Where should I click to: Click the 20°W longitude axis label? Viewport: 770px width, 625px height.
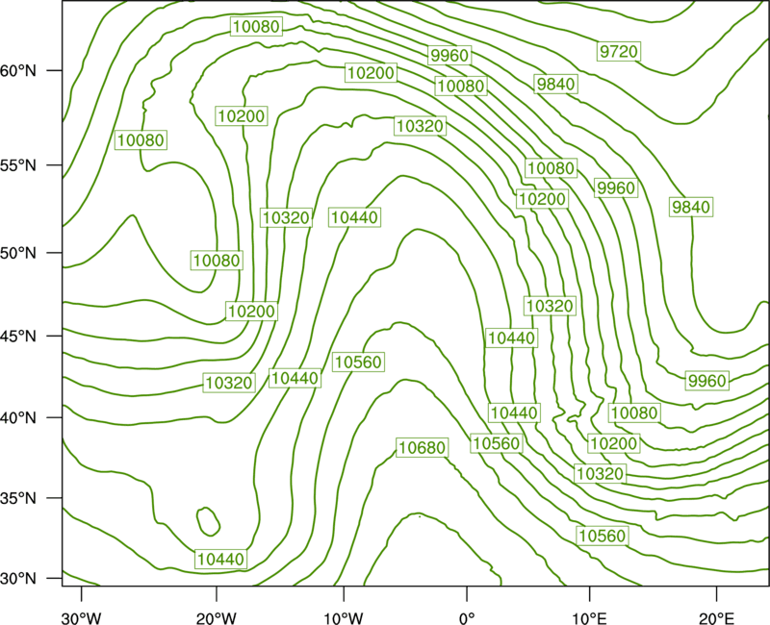[216, 618]
